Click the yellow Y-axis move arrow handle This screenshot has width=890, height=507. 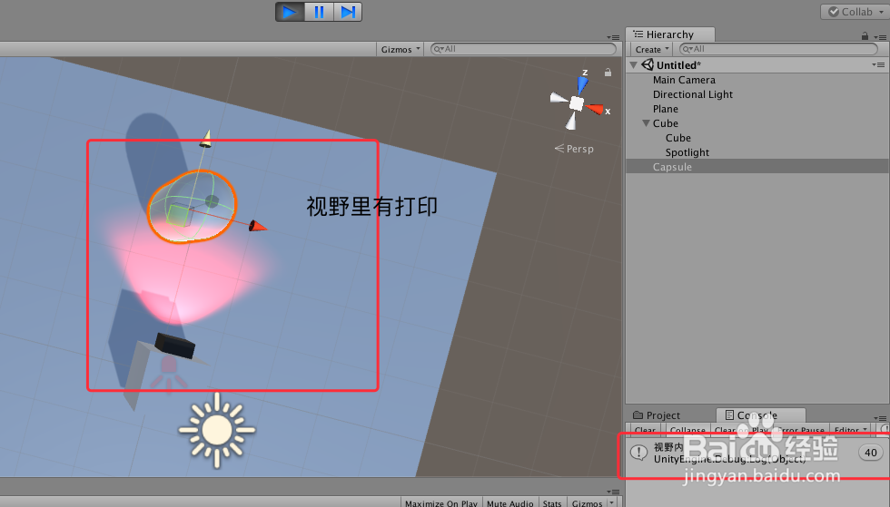click(x=206, y=139)
